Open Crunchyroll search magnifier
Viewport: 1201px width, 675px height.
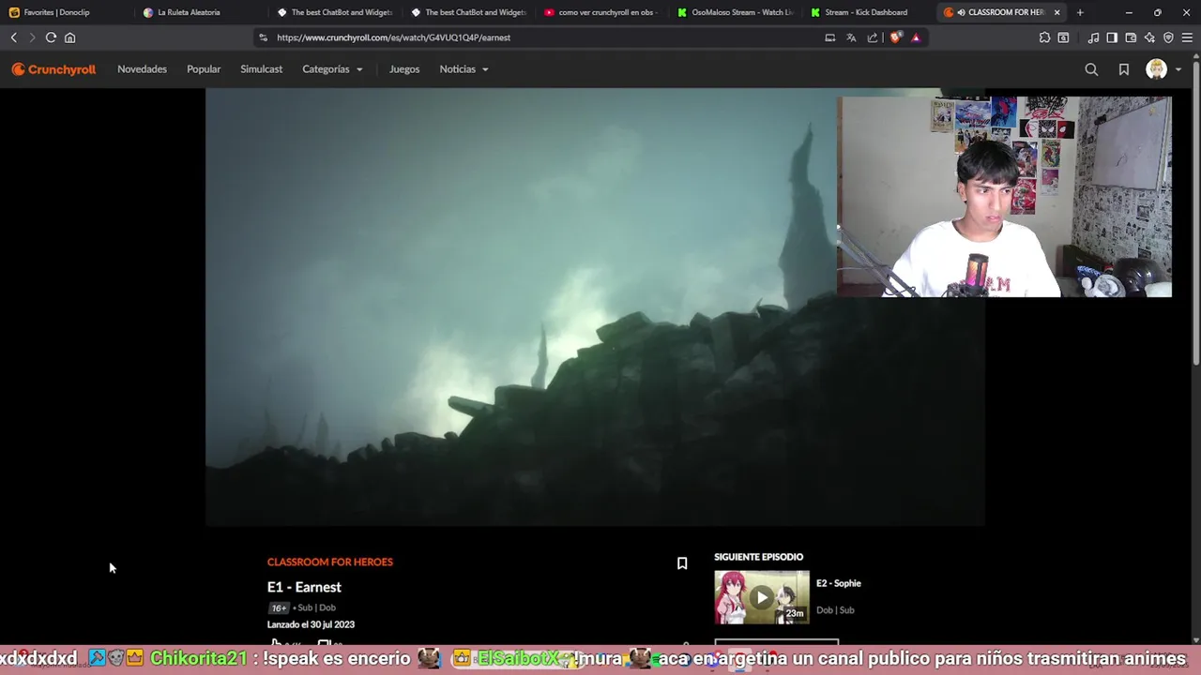(x=1091, y=69)
